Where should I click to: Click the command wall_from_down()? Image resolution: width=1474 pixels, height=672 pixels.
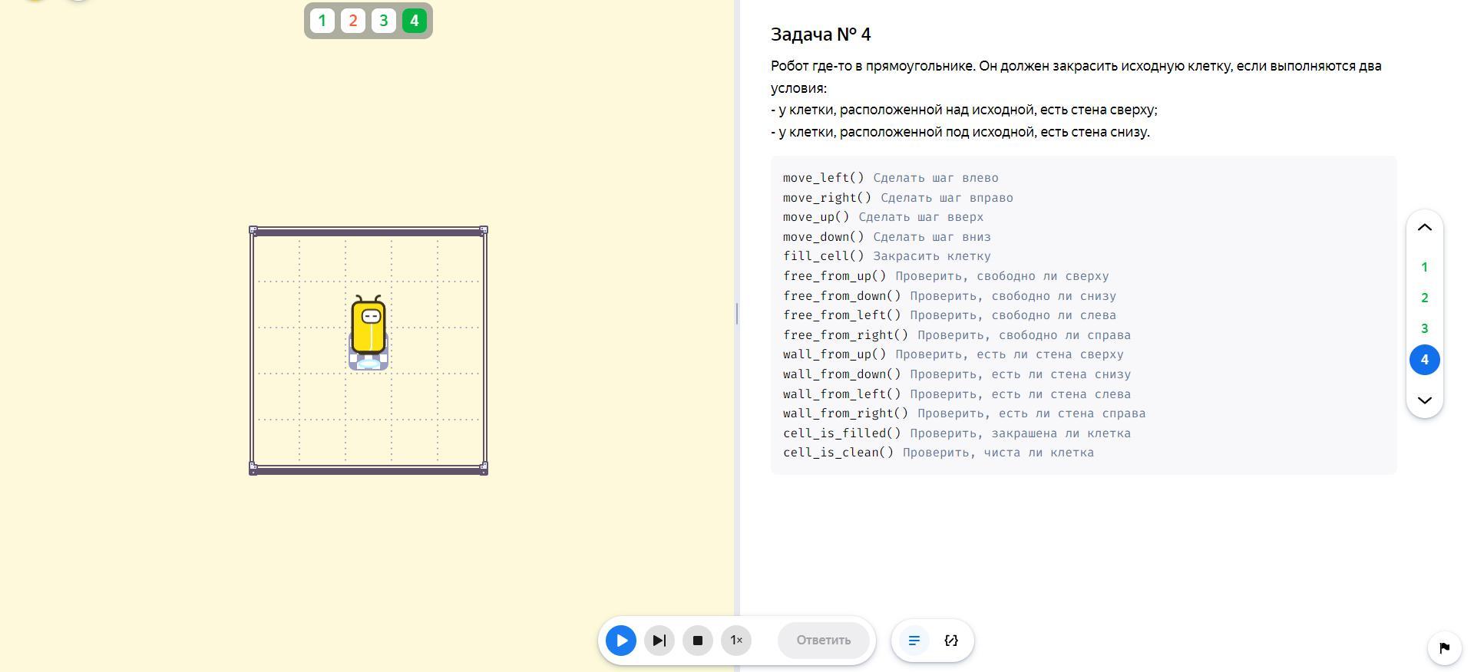click(x=842, y=374)
